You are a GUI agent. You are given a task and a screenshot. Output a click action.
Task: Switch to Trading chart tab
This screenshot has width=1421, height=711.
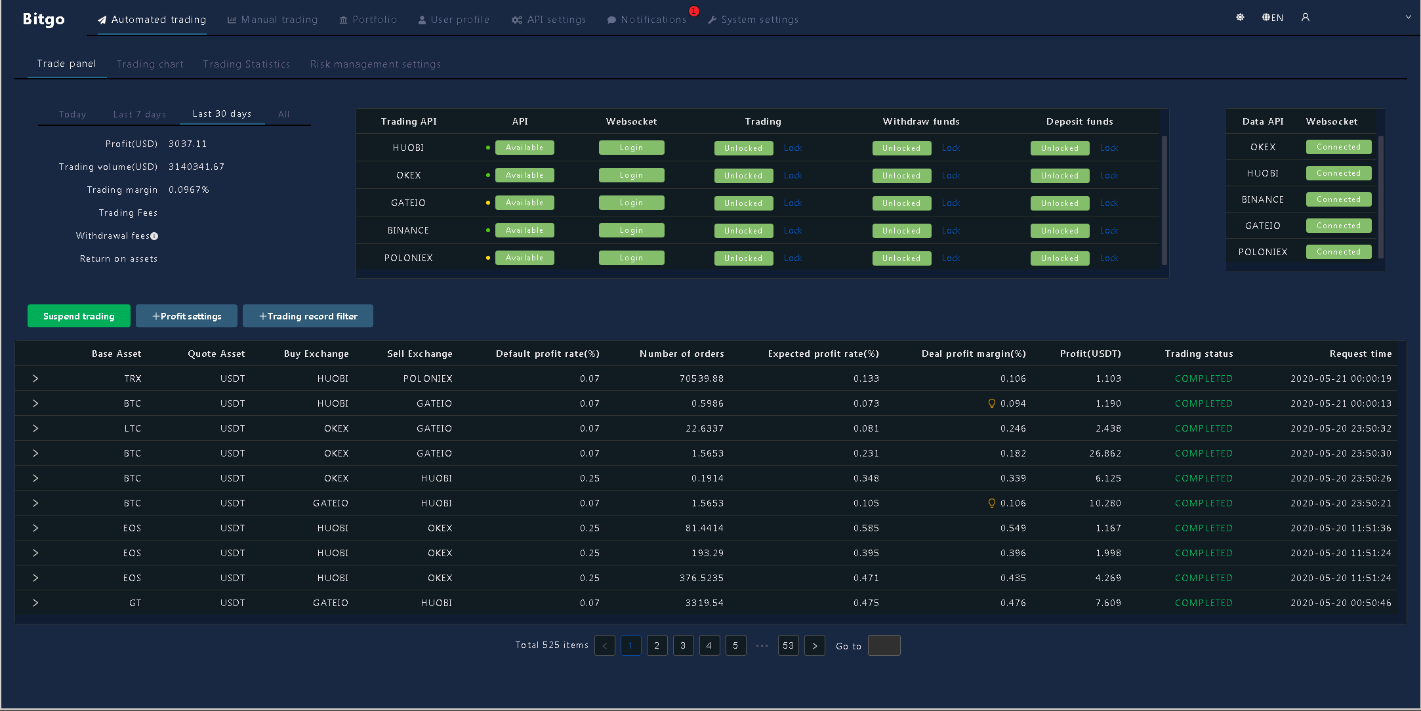click(x=150, y=64)
